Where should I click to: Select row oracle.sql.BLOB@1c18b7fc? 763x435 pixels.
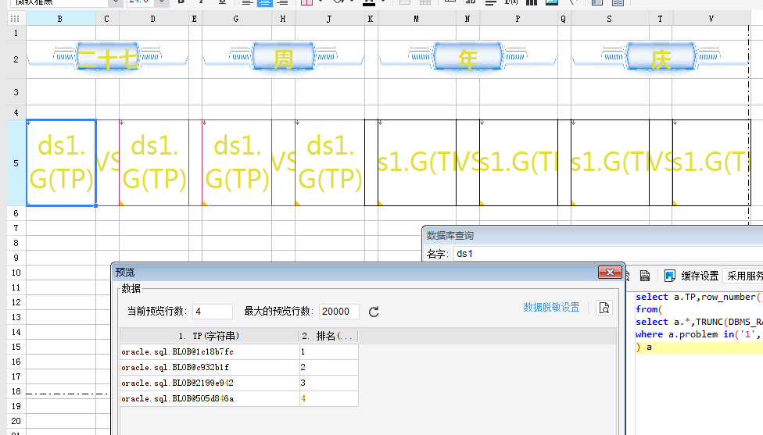click(x=210, y=351)
